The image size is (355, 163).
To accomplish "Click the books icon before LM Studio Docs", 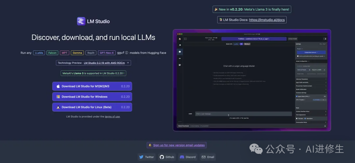I will [x=221, y=20].
